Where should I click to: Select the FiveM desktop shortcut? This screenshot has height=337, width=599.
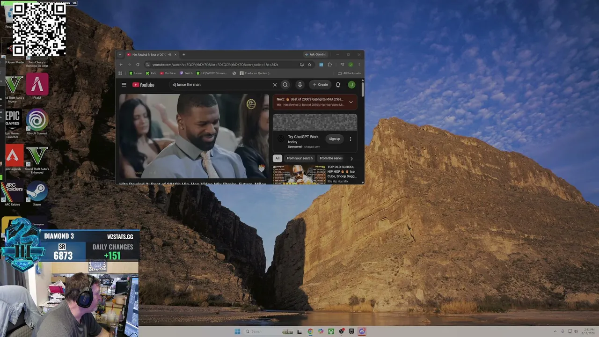[37, 87]
